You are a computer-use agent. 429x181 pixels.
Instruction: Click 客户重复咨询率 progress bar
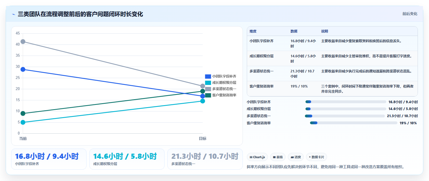354,123
